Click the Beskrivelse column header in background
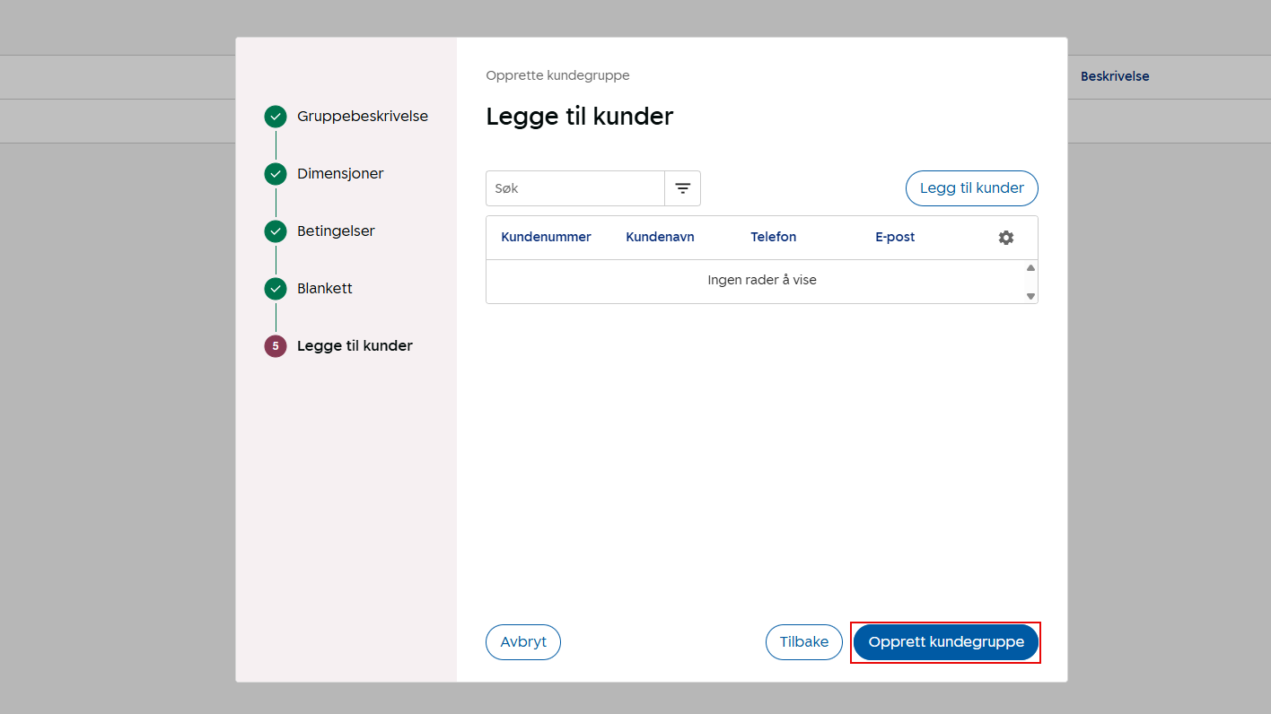The image size is (1271, 714). pos(1114,77)
